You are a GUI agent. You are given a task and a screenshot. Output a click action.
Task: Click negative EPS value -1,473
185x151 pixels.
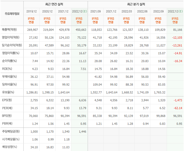click(x=178, y=100)
